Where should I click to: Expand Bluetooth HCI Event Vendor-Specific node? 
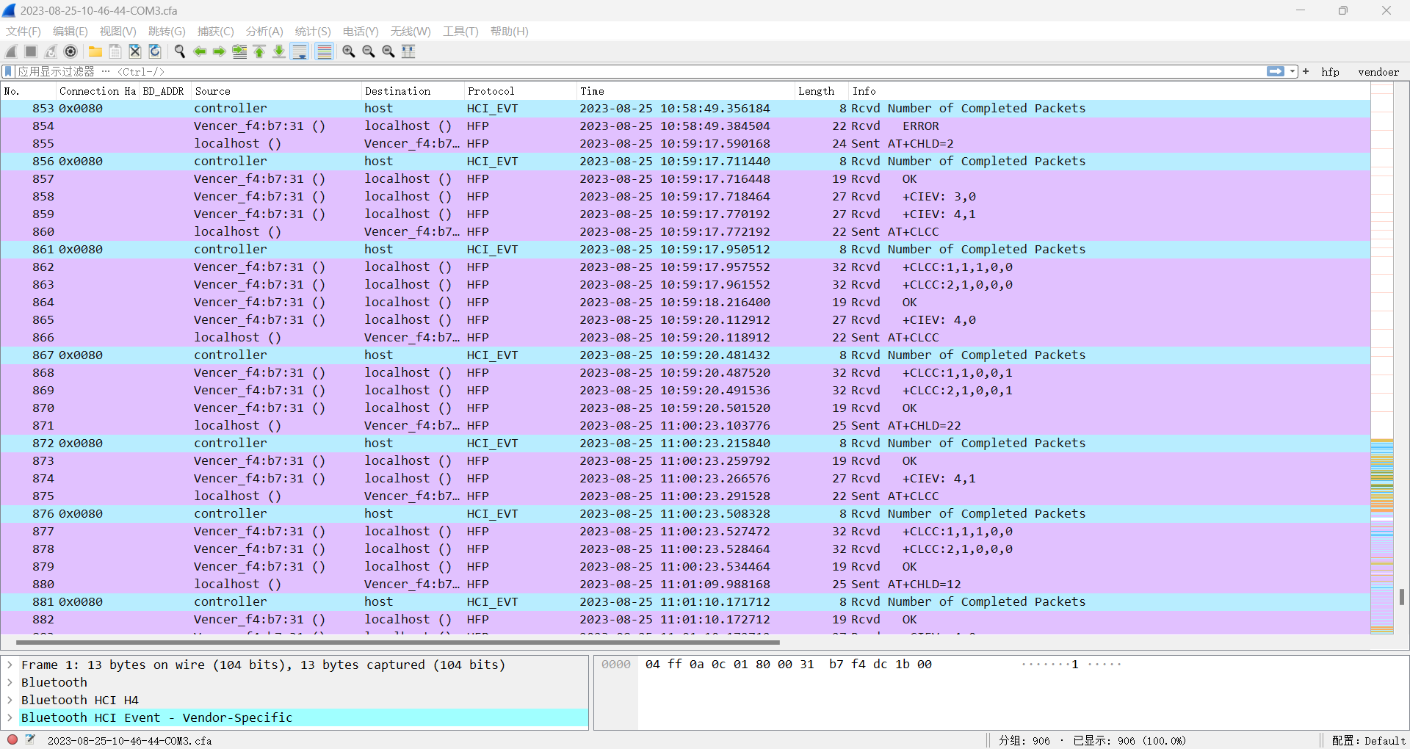[10, 718]
